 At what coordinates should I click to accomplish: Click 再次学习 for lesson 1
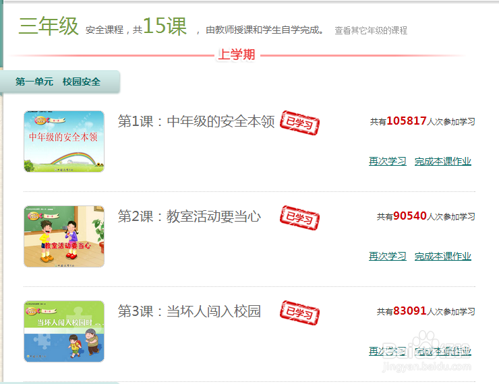coord(387,161)
